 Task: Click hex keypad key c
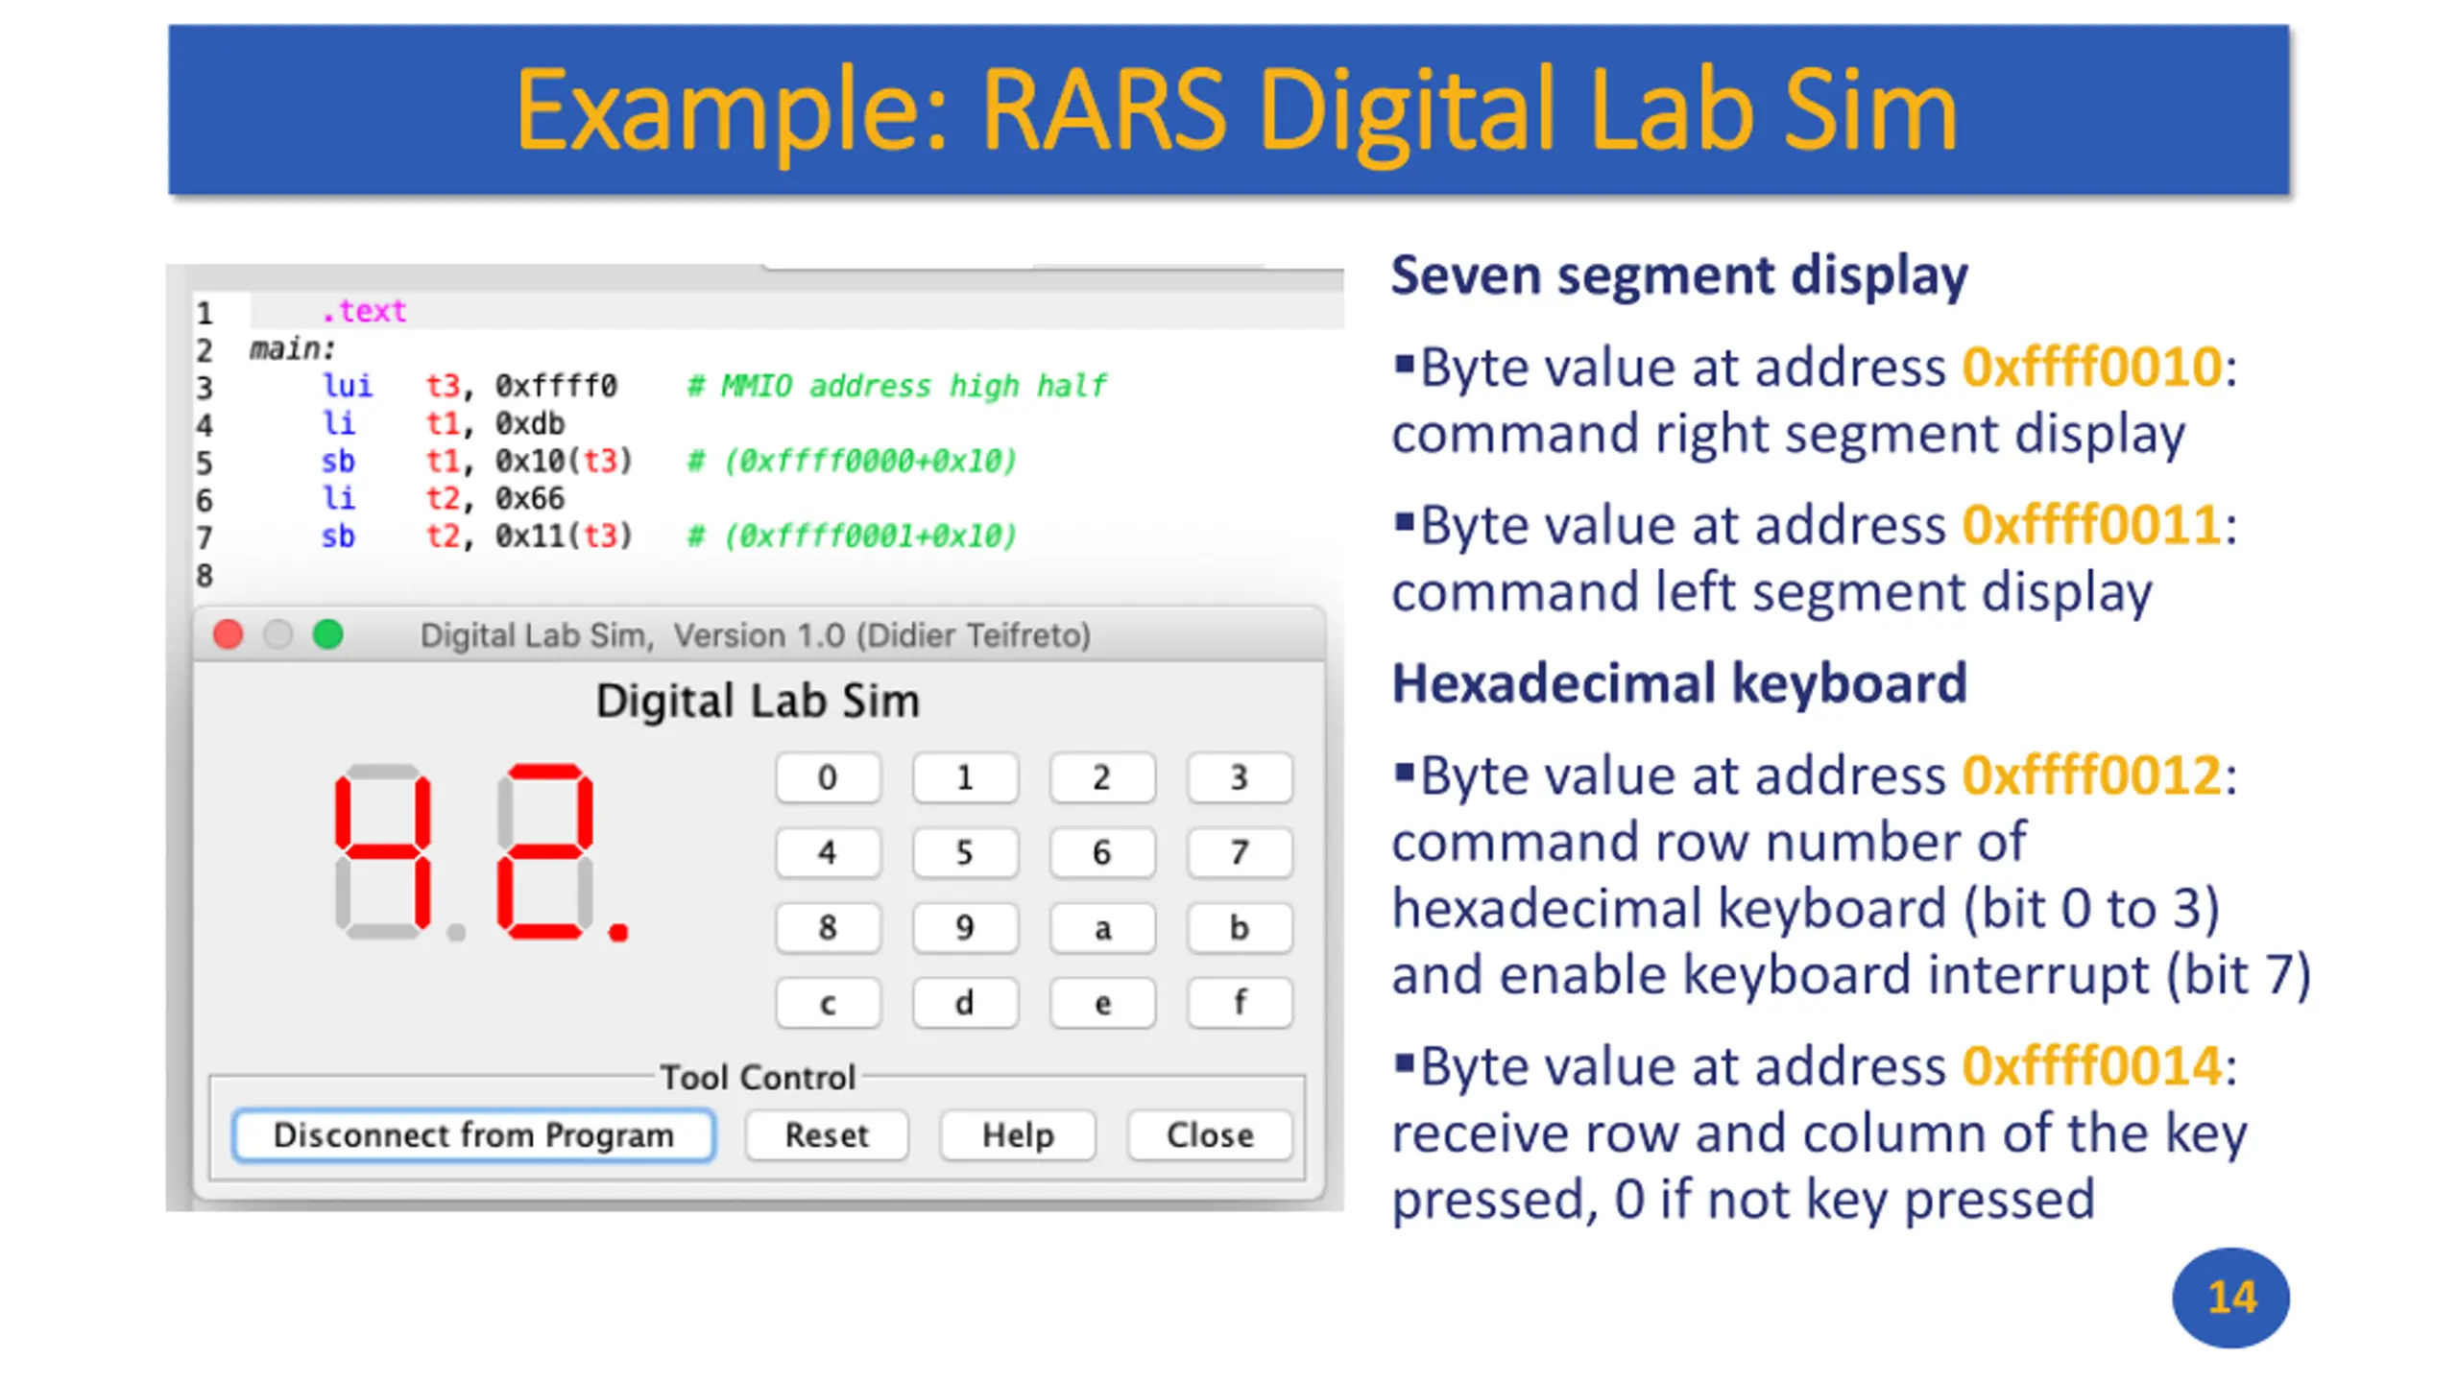coord(827,1003)
